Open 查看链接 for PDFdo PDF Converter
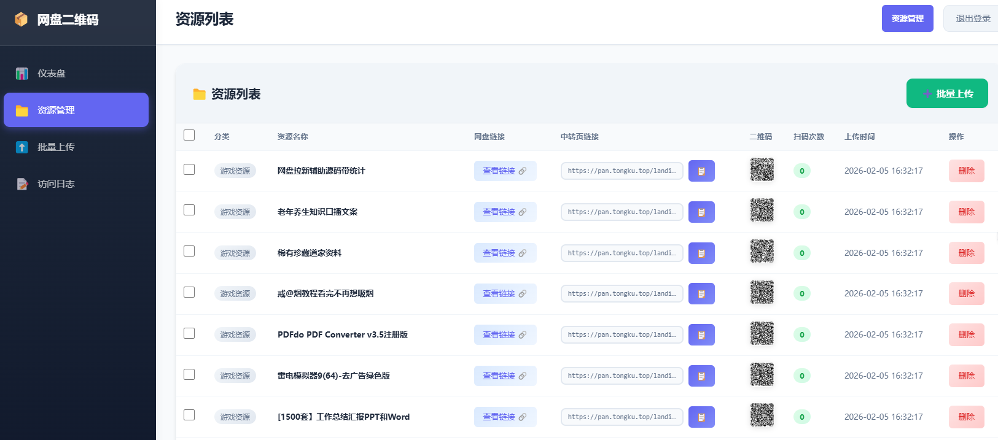The image size is (998, 440). pyautogui.click(x=505, y=334)
